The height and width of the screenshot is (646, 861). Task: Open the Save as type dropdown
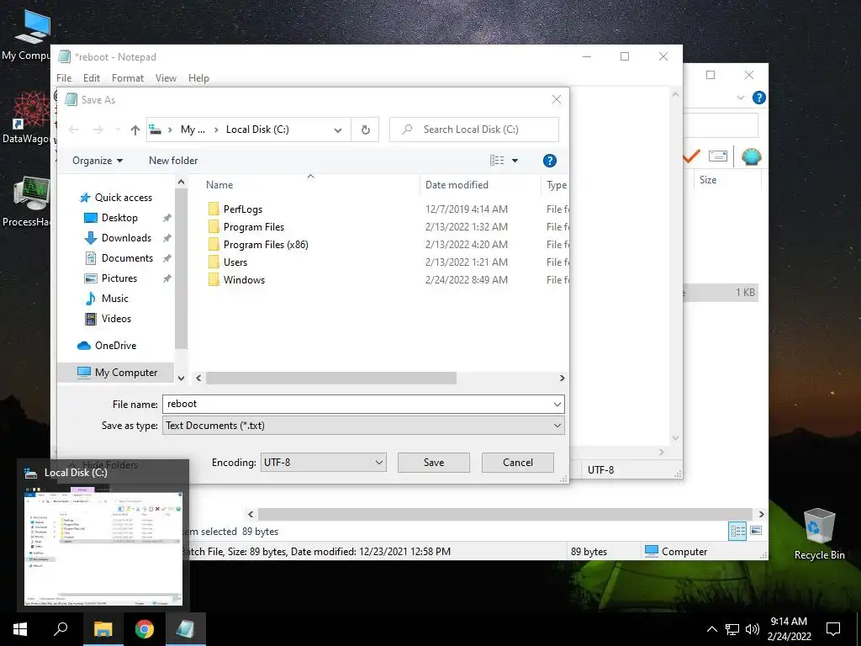[363, 426]
